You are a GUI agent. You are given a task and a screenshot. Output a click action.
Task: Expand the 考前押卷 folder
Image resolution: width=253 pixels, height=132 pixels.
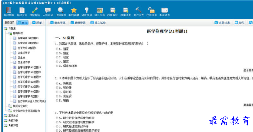tap(11, 126)
